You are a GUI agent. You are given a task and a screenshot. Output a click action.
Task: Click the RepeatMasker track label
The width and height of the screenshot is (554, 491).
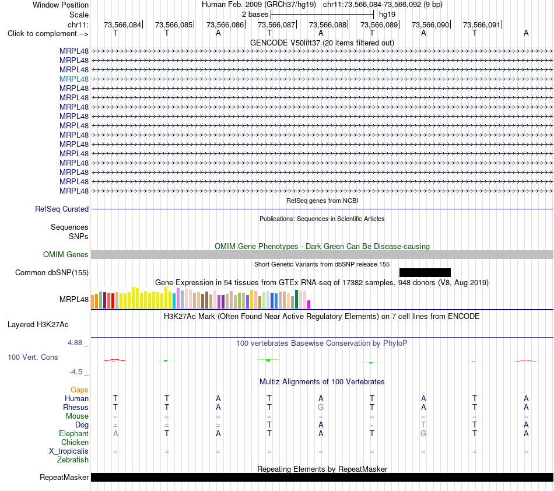[x=64, y=477]
